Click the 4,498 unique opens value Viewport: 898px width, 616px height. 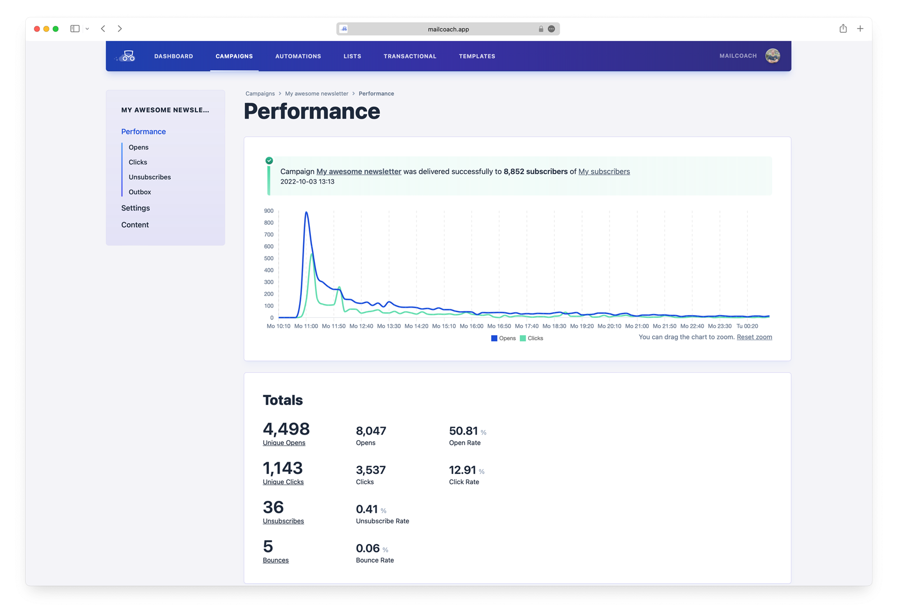286,429
